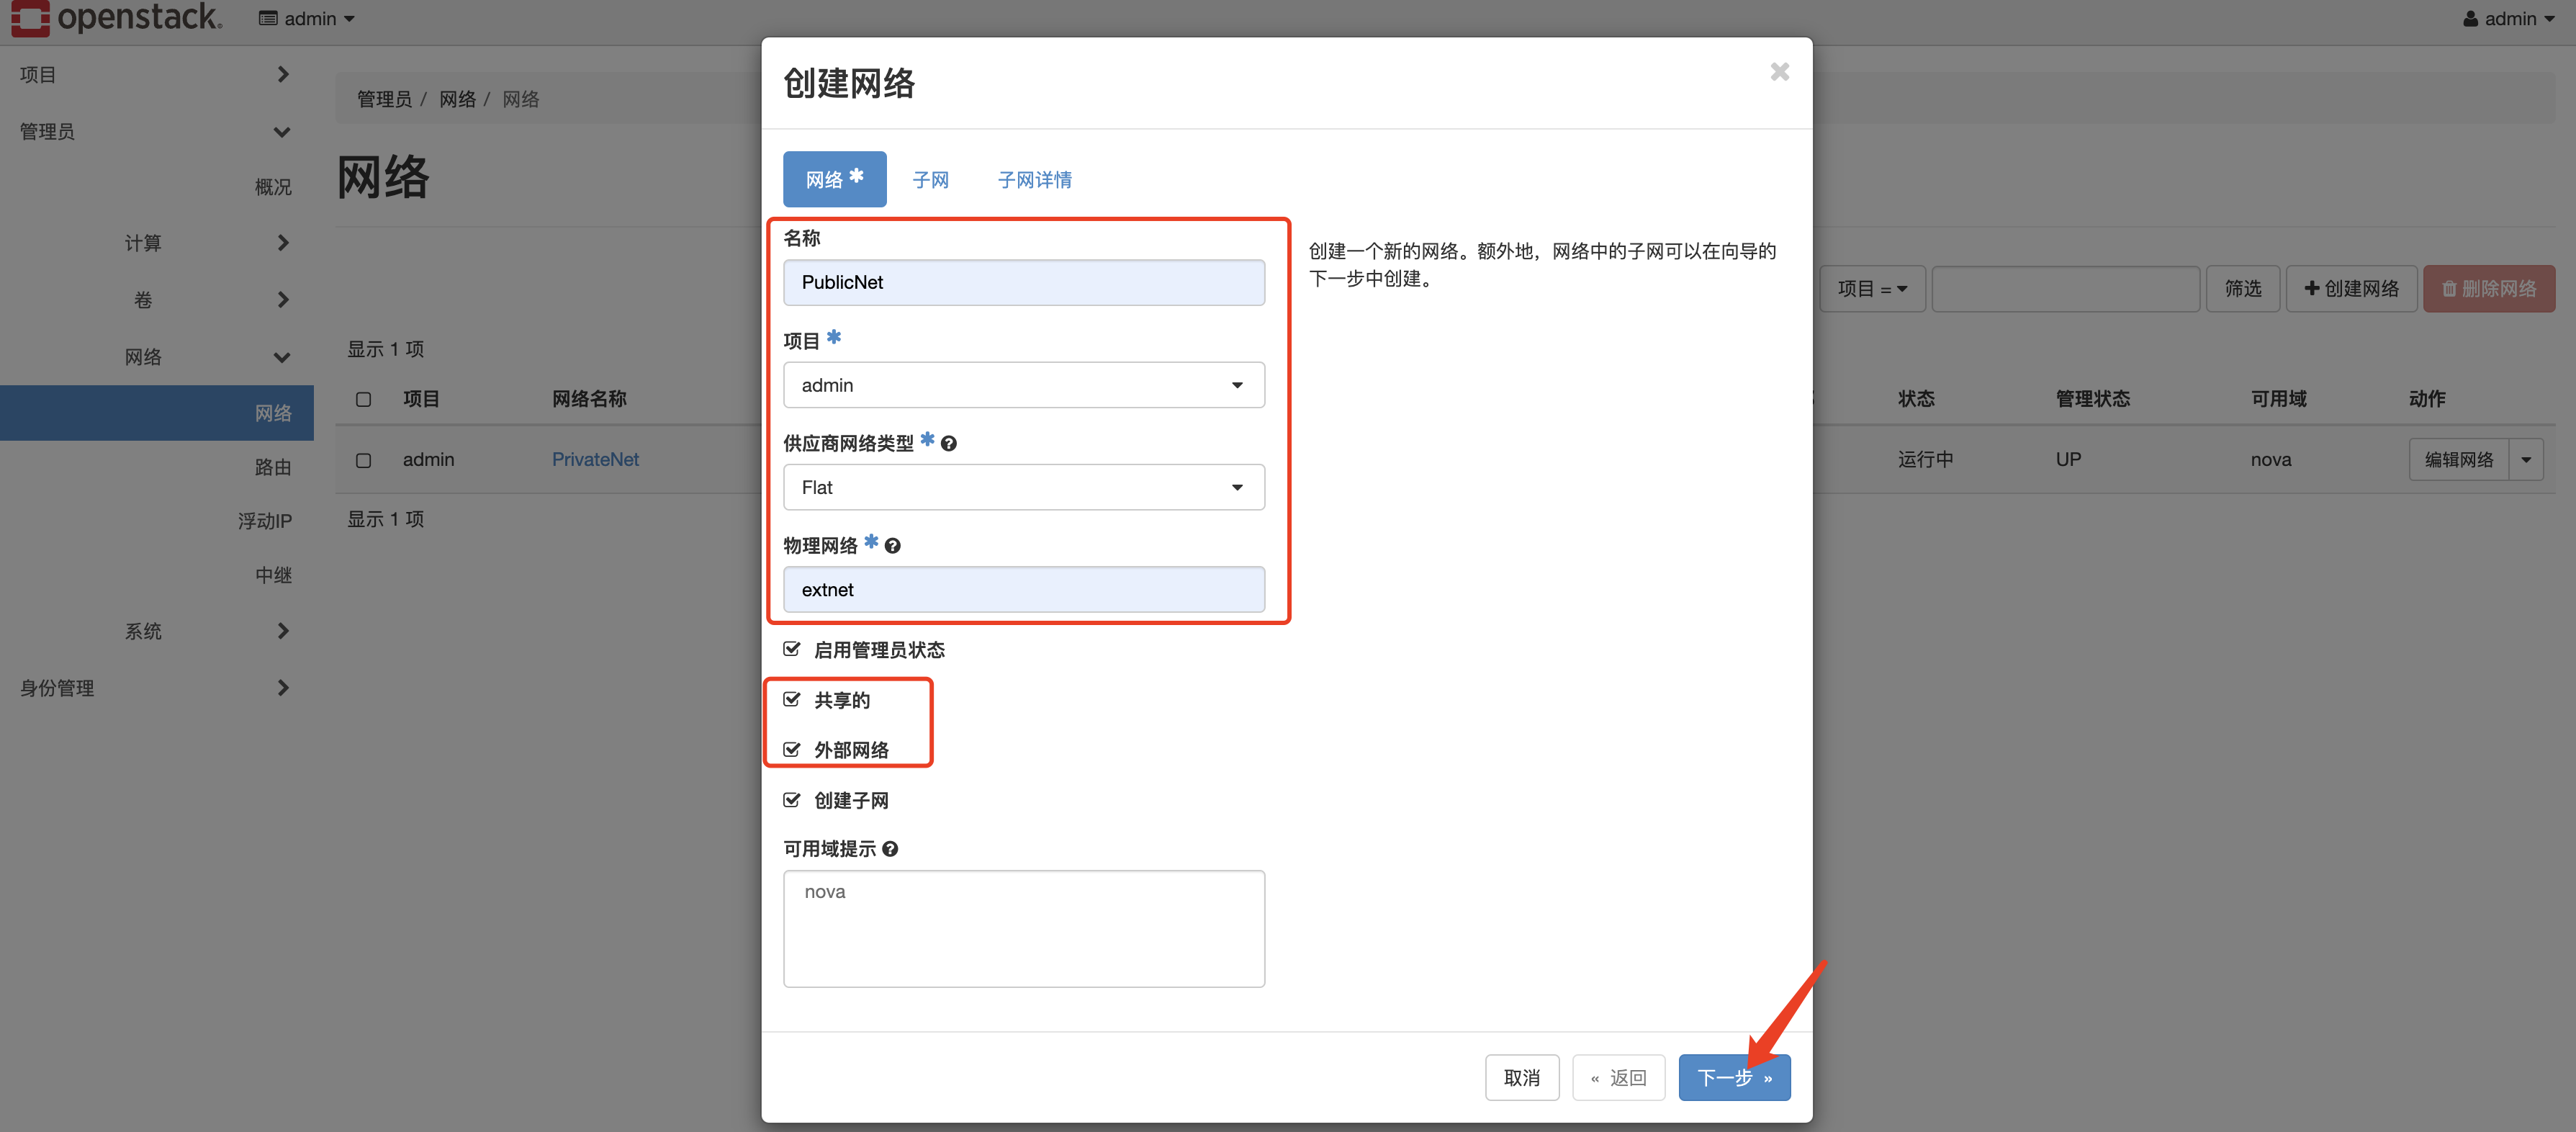Switch to the 子网 tab

click(930, 179)
